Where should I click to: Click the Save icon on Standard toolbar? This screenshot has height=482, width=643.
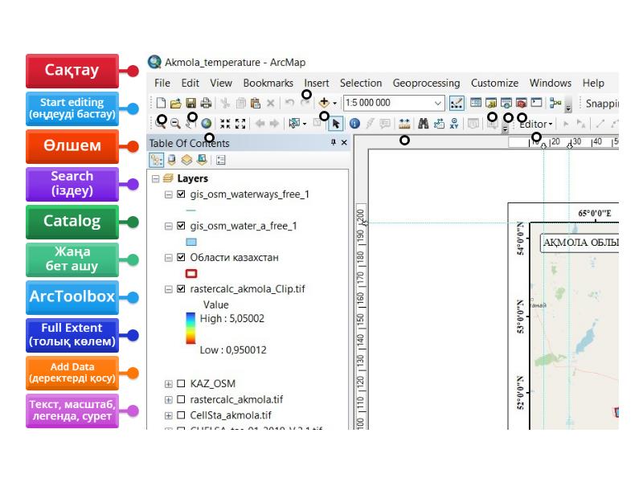click(x=190, y=103)
